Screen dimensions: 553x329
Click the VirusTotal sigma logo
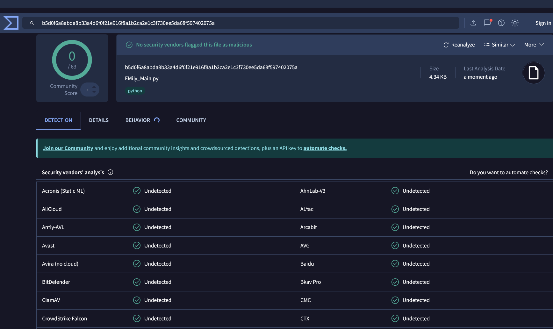(11, 23)
